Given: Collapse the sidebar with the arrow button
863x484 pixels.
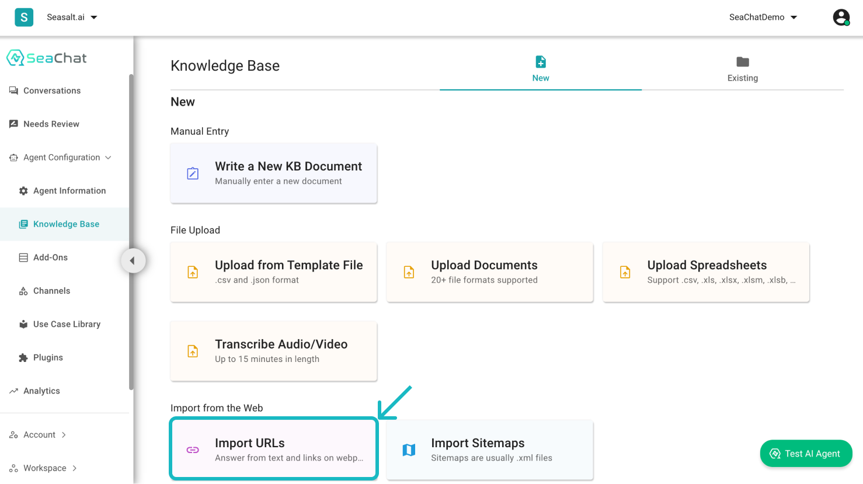Looking at the screenshot, I should [133, 260].
